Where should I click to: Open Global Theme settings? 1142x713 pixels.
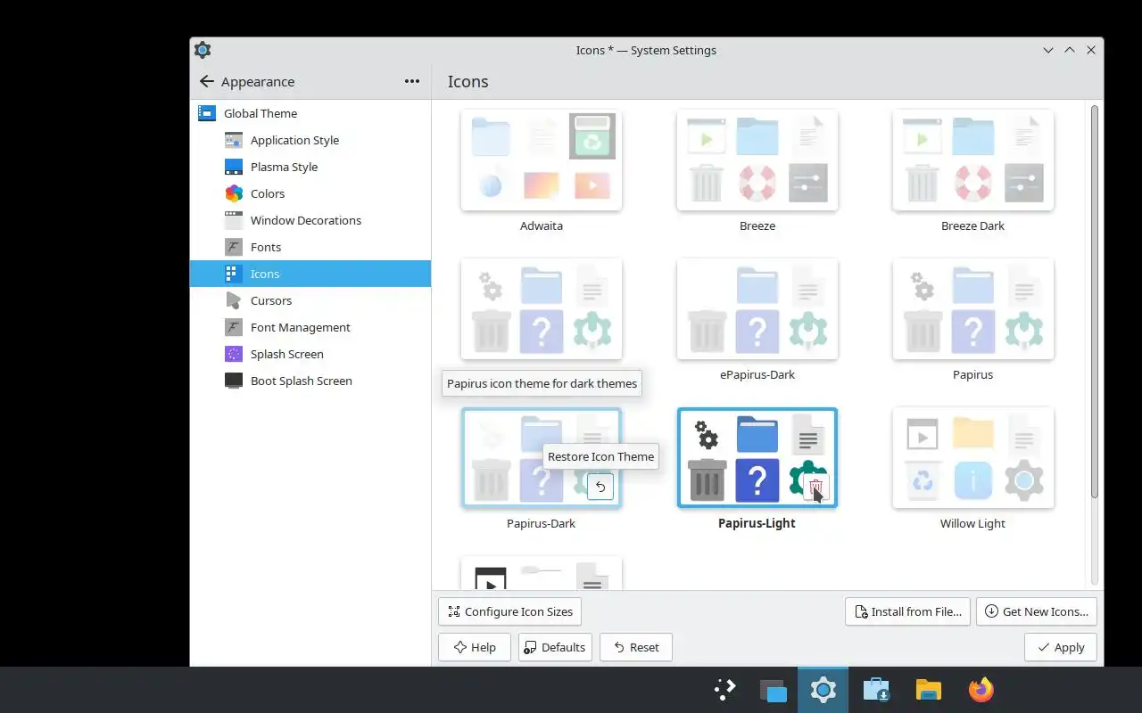(x=310, y=113)
